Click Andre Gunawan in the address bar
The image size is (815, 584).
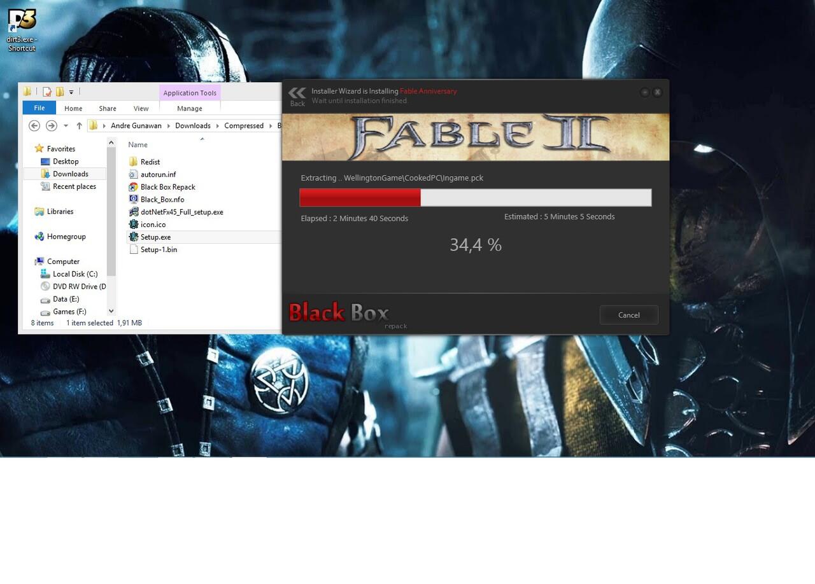(136, 126)
